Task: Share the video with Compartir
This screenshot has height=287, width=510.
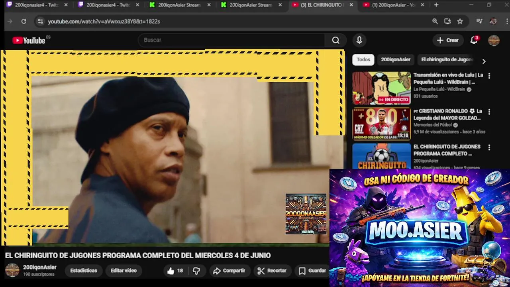Action: point(229,271)
